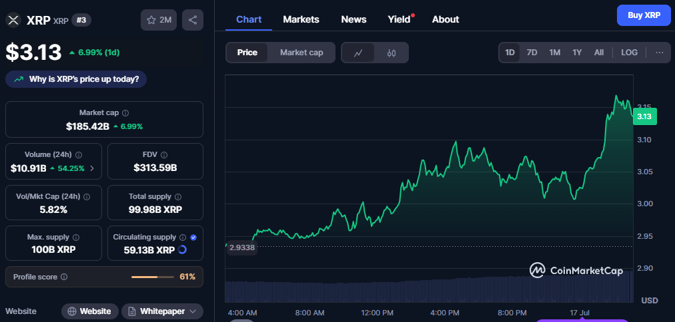
Task: Set chart range to 7D
Action: [532, 53]
